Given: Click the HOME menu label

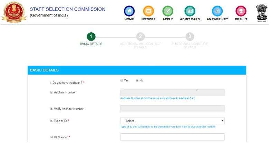Looking at the screenshot, I should (x=129, y=19).
